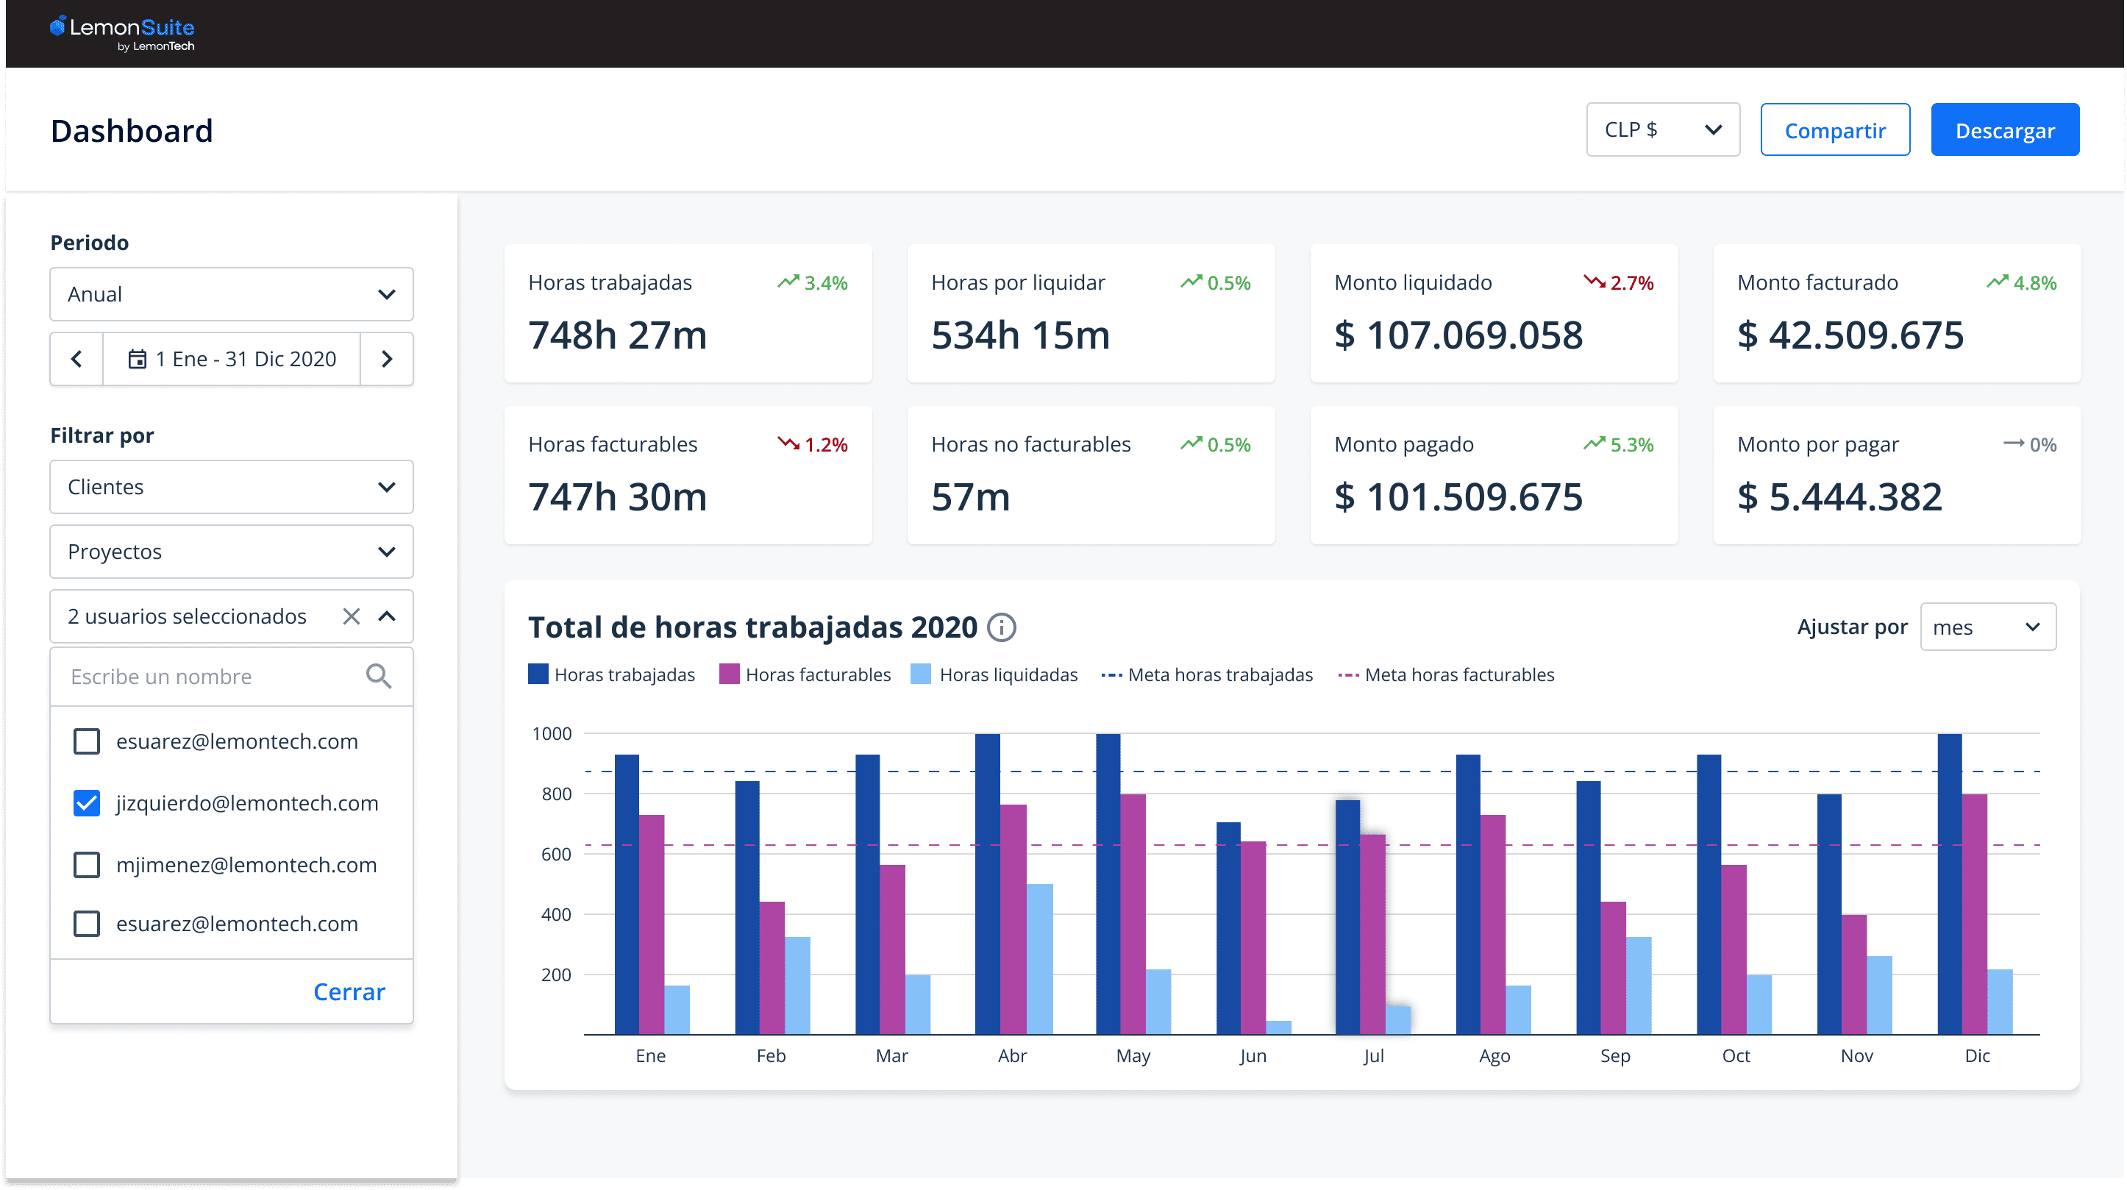
Task: Open the Anual period dropdown
Action: (231, 294)
